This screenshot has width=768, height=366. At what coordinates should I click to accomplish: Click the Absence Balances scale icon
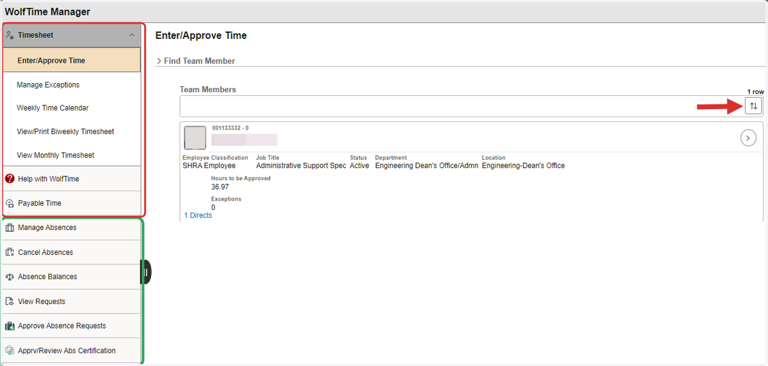(10, 277)
